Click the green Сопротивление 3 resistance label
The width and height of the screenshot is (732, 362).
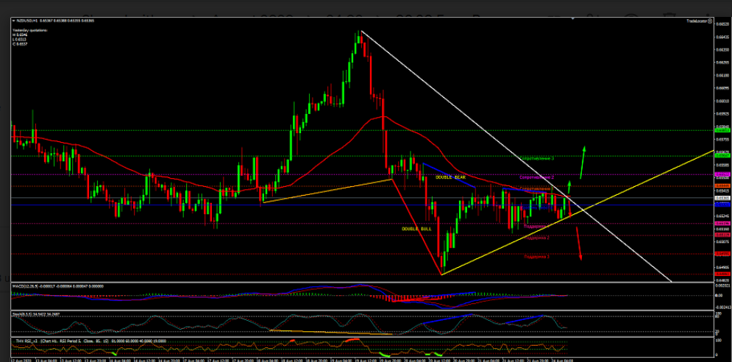tap(537, 158)
